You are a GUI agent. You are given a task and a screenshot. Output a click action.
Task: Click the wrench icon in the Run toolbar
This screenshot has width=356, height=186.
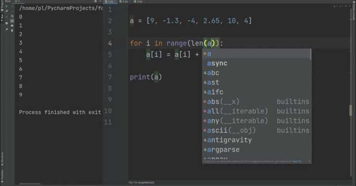tap(7, 11)
